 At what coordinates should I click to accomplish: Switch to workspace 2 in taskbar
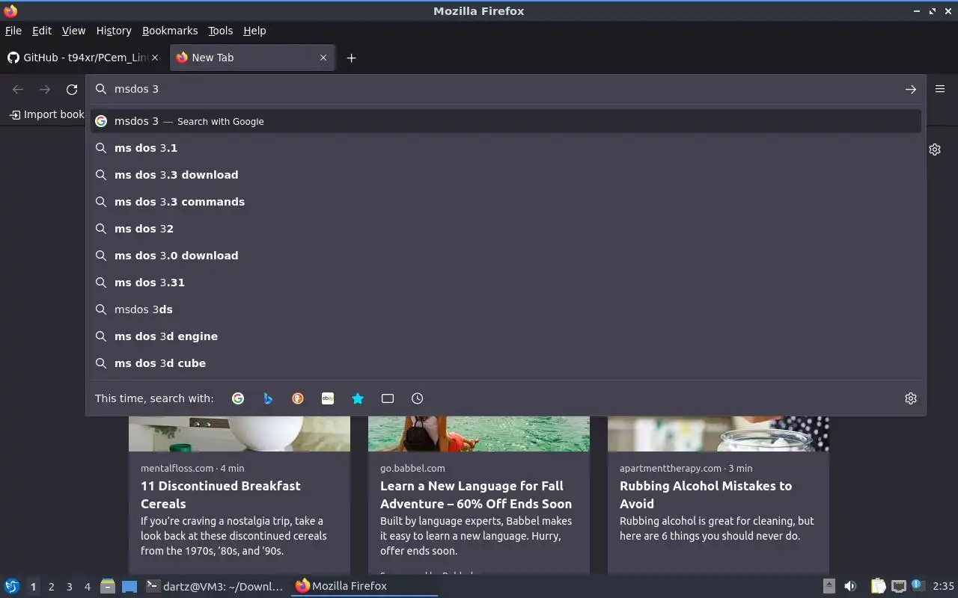tap(51, 587)
